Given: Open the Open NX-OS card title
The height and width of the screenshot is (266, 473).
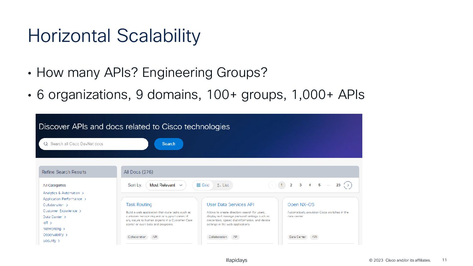Looking at the screenshot, I should (301, 205).
